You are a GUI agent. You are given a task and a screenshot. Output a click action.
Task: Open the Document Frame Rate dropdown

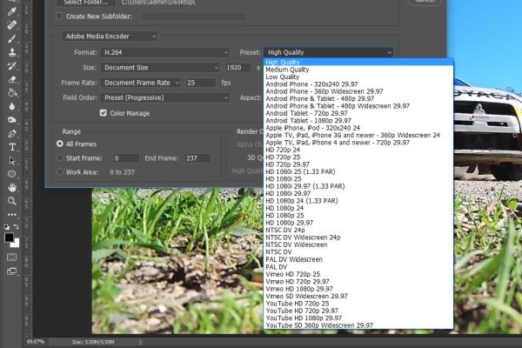140,83
